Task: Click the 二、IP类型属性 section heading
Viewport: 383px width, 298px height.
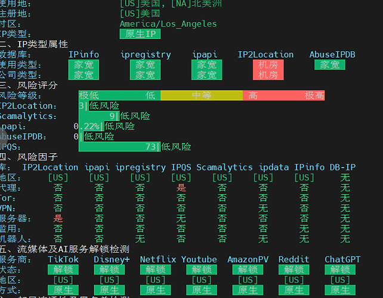Action: (x=34, y=44)
